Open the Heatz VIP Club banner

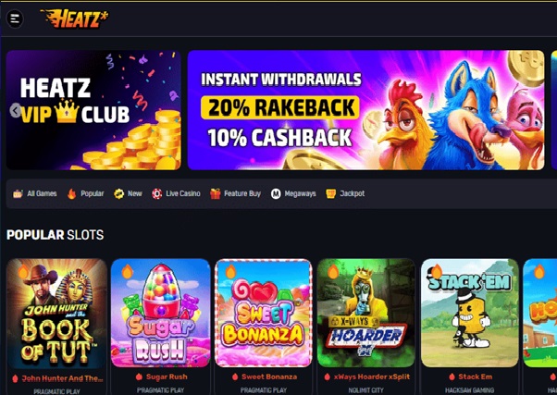tap(93, 110)
